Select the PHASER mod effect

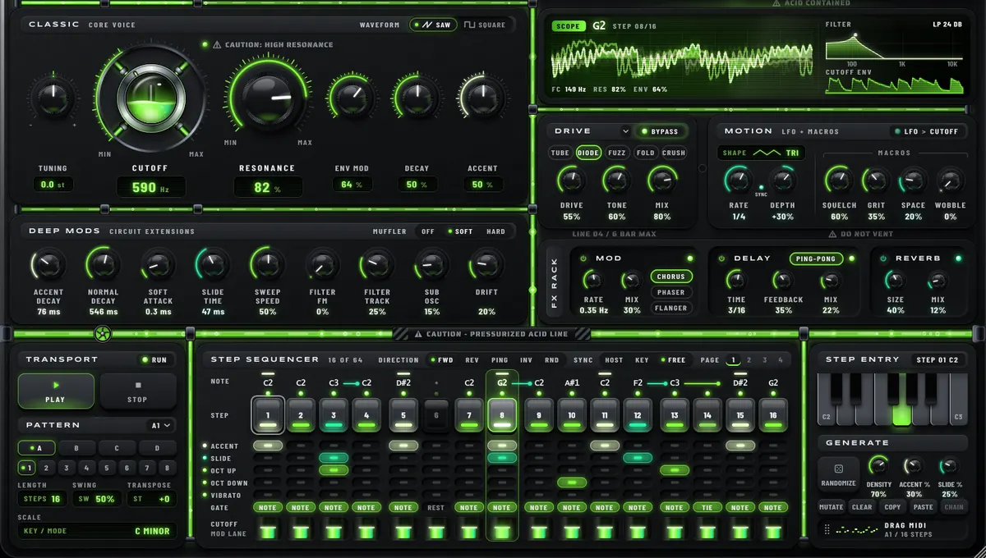(671, 292)
